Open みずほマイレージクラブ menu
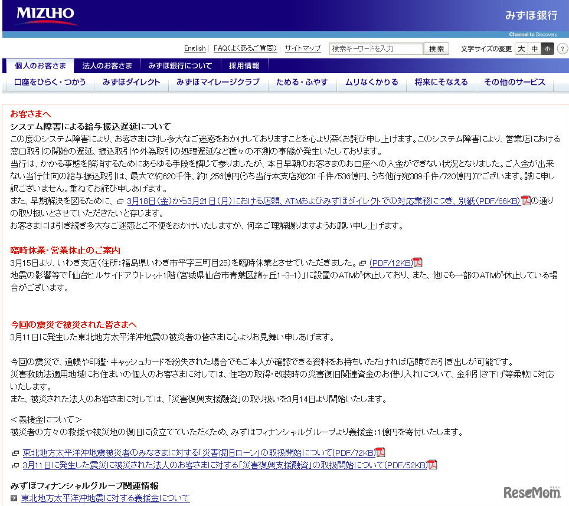Image resolution: width=569 pixels, height=506 pixels. click(x=218, y=83)
